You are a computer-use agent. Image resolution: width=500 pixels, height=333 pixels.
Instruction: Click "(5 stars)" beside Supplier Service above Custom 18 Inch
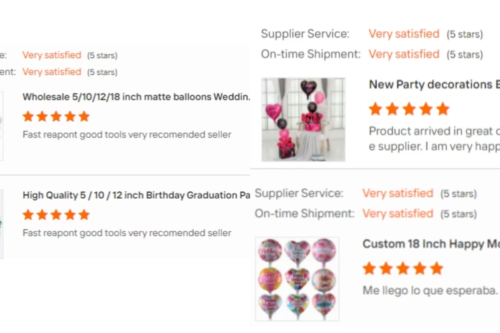click(458, 194)
